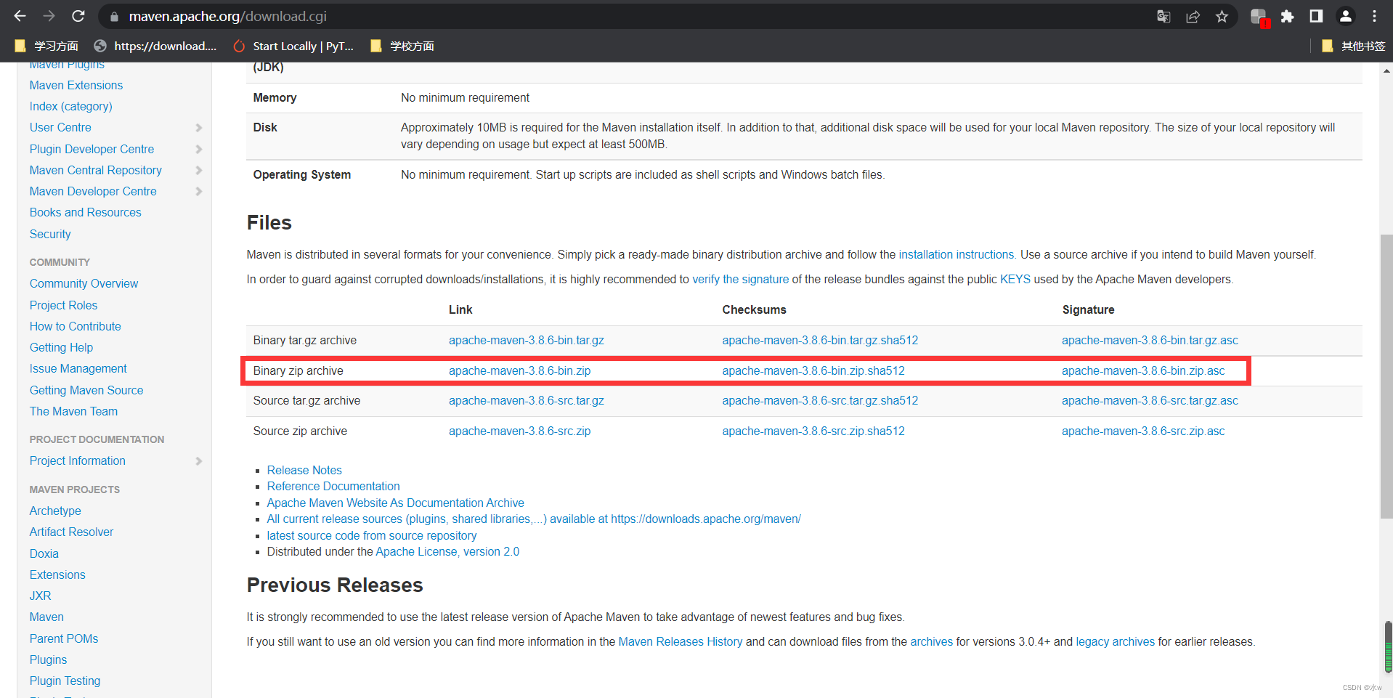Viewport: 1393px width, 698px height.
Task: Click the page vertical scrollbar thumb
Action: [1386, 376]
